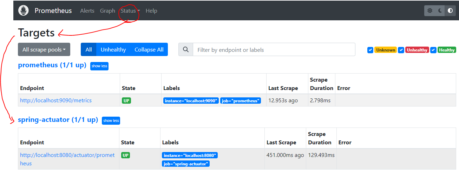Switch to the light theme sun icon

pos(430,11)
